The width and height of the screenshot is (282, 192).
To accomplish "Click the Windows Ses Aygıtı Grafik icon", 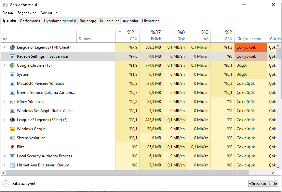I will (12, 111).
